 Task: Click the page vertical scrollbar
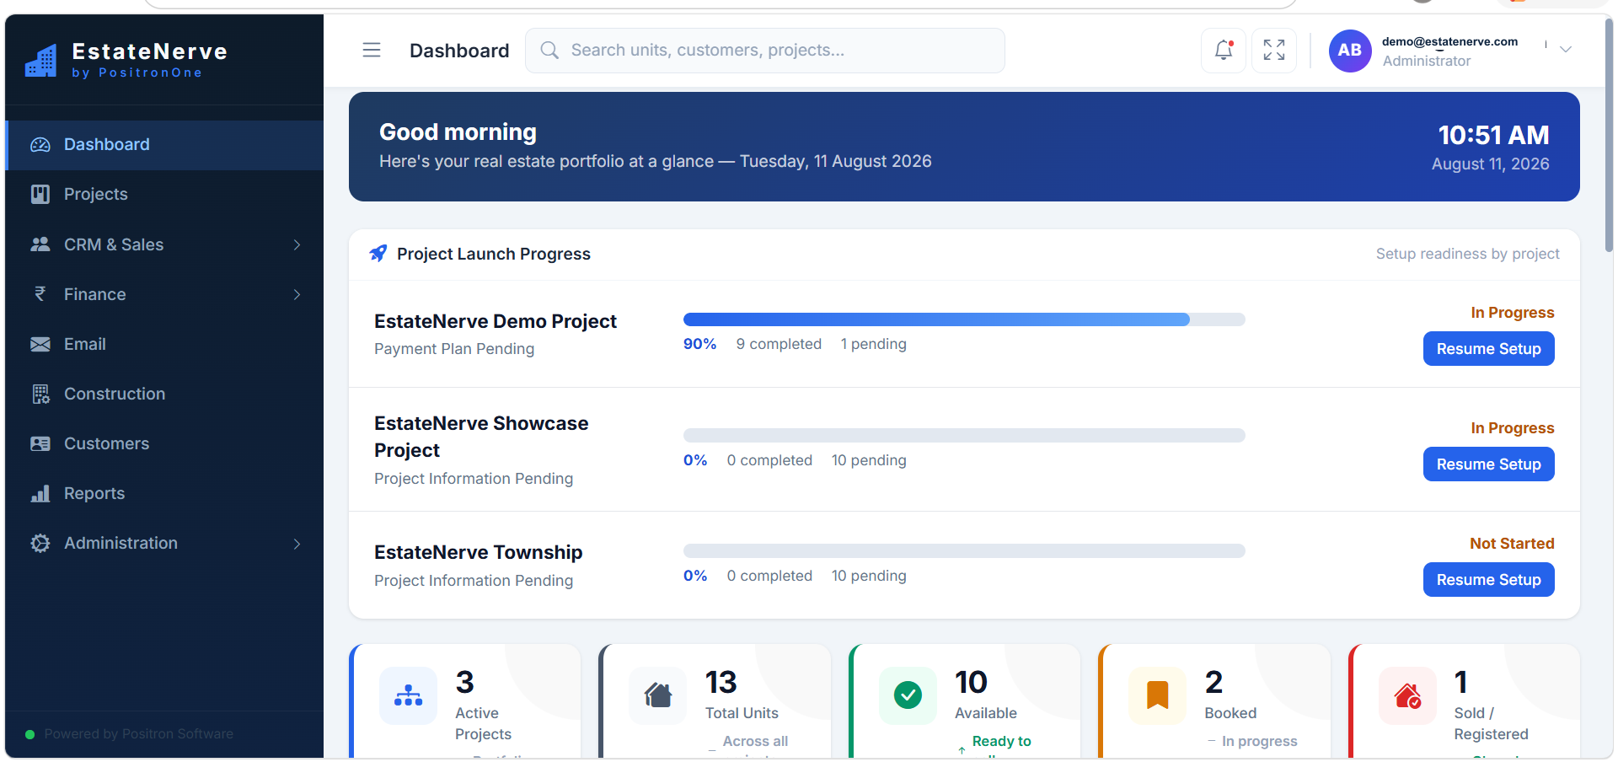click(1609, 135)
